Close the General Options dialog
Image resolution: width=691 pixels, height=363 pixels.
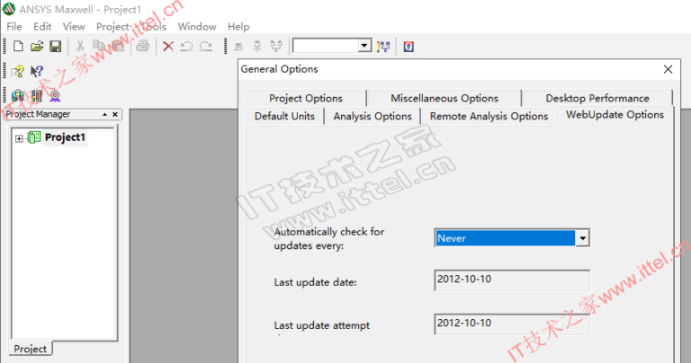tap(668, 69)
